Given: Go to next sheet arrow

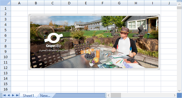Looking at the screenshot, I should tap(13, 95).
